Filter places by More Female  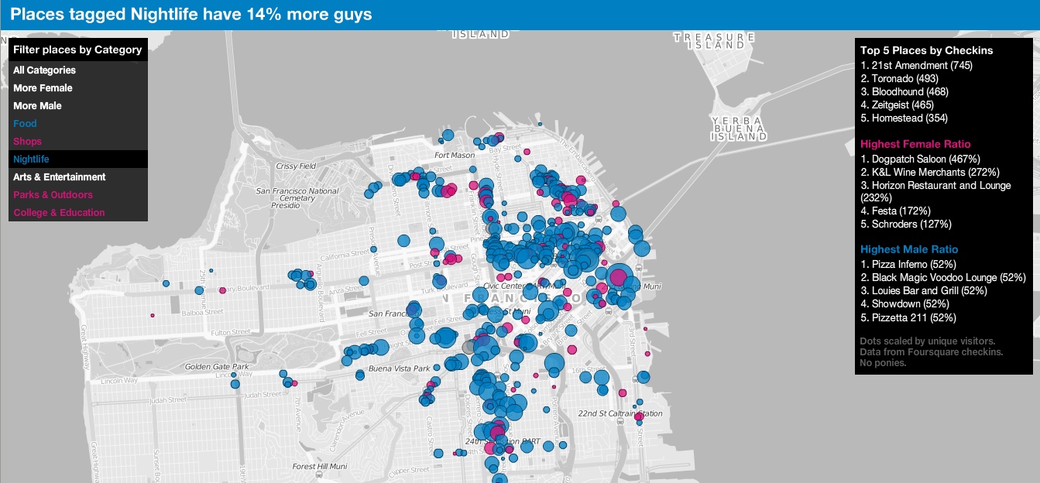click(43, 88)
